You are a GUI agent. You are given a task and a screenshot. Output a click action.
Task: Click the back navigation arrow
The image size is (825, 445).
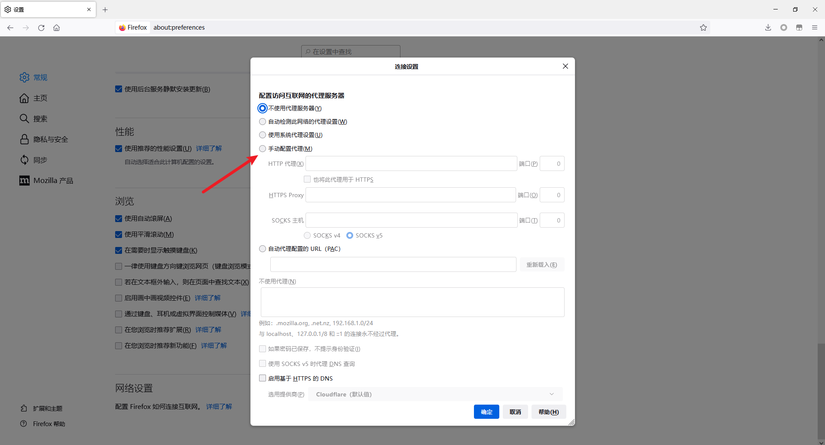[x=10, y=27]
